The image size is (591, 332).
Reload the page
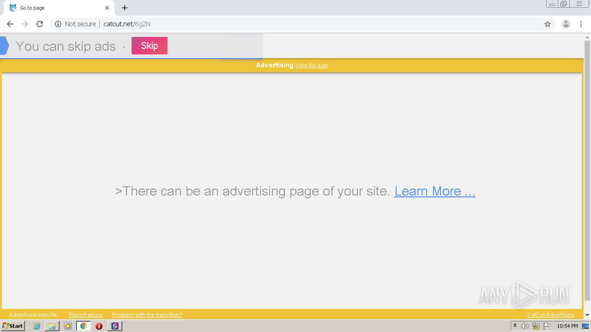(x=40, y=24)
